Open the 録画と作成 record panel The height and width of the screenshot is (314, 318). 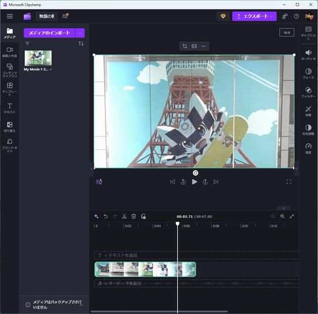9,52
